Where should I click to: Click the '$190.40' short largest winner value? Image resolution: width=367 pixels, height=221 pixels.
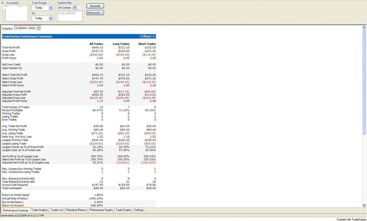pos(150,140)
